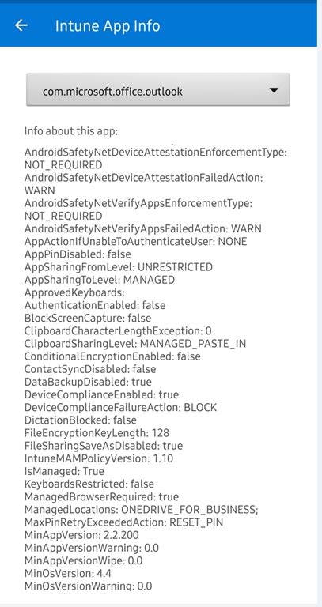Click the AndroidSafetyNetVerifyAppsFailedAction: WARN line
Viewport: 322px width, 607px height.
pos(143,228)
